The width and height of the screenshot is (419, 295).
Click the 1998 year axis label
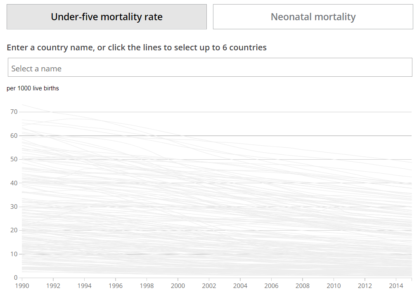click(x=147, y=286)
